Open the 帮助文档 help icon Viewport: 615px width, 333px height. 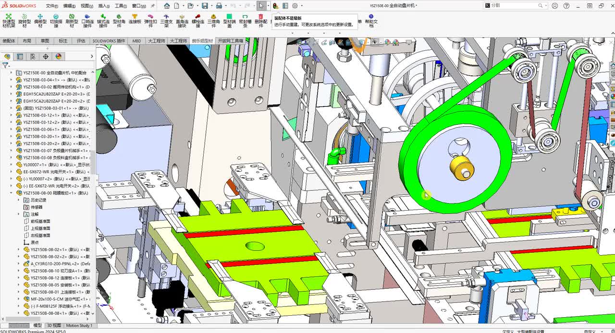click(371, 21)
